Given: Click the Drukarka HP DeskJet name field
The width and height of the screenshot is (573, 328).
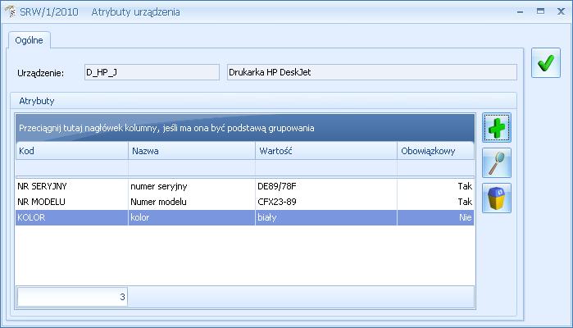Looking at the screenshot, I should pyautogui.click(x=372, y=72).
